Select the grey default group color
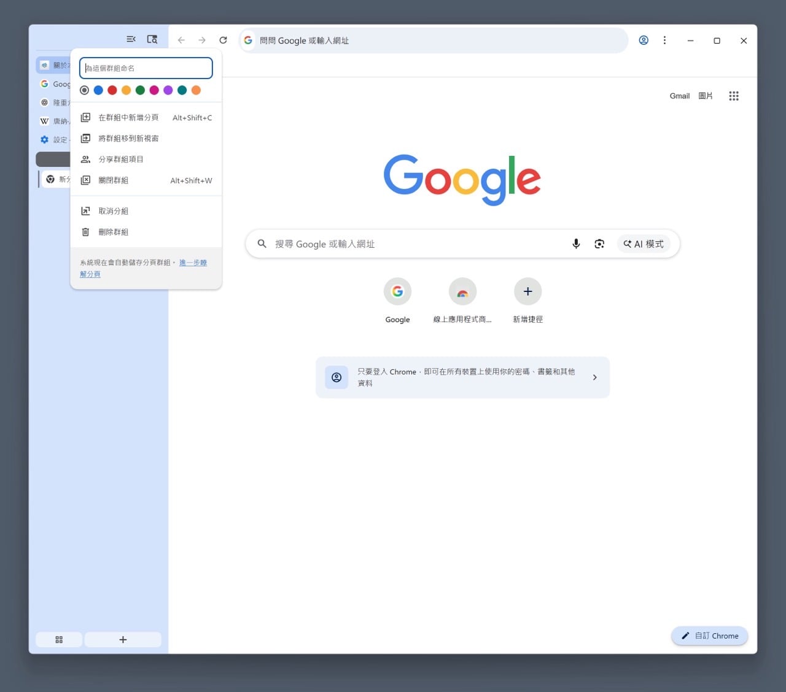The image size is (786, 692). pyautogui.click(x=84, y=90)
